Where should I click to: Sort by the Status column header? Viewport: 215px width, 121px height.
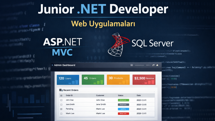[120, 96]
